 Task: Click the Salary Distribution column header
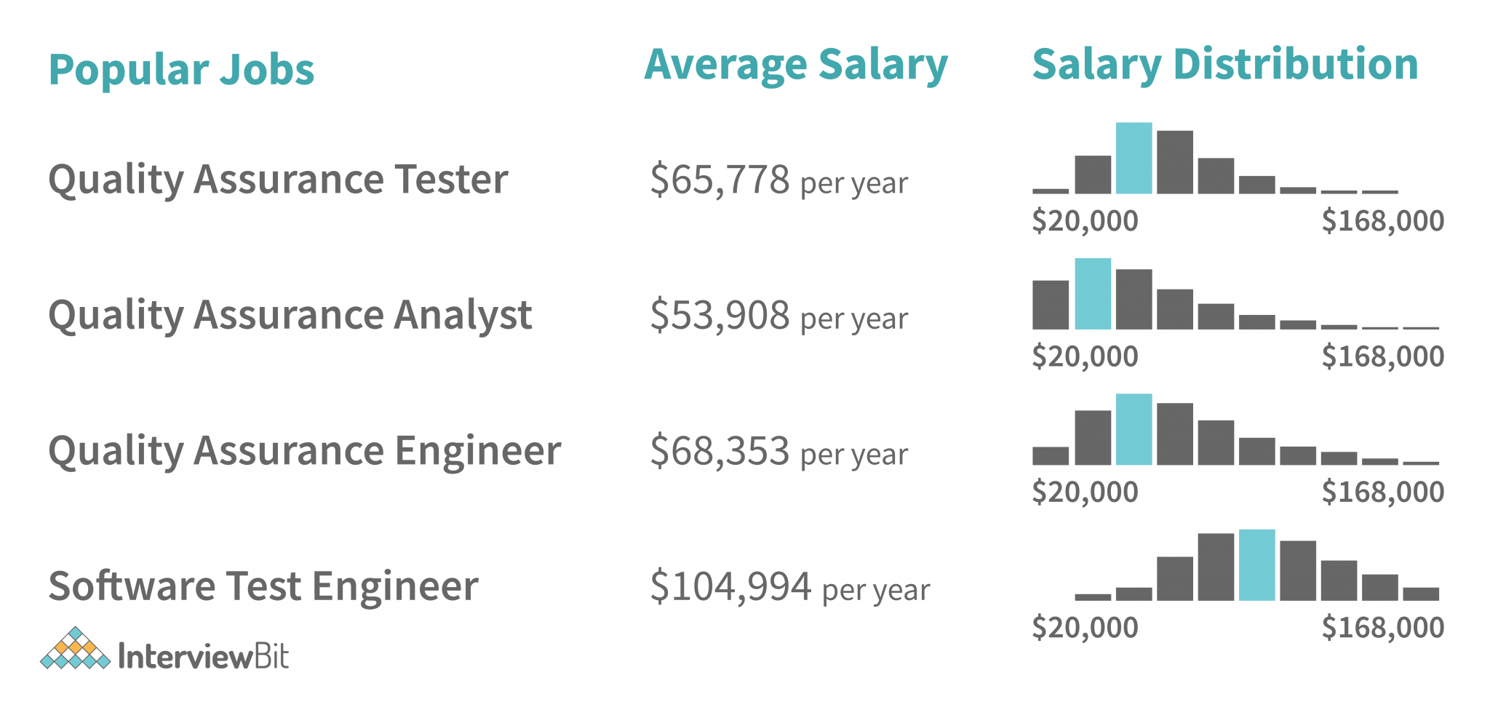[1225, 65]
